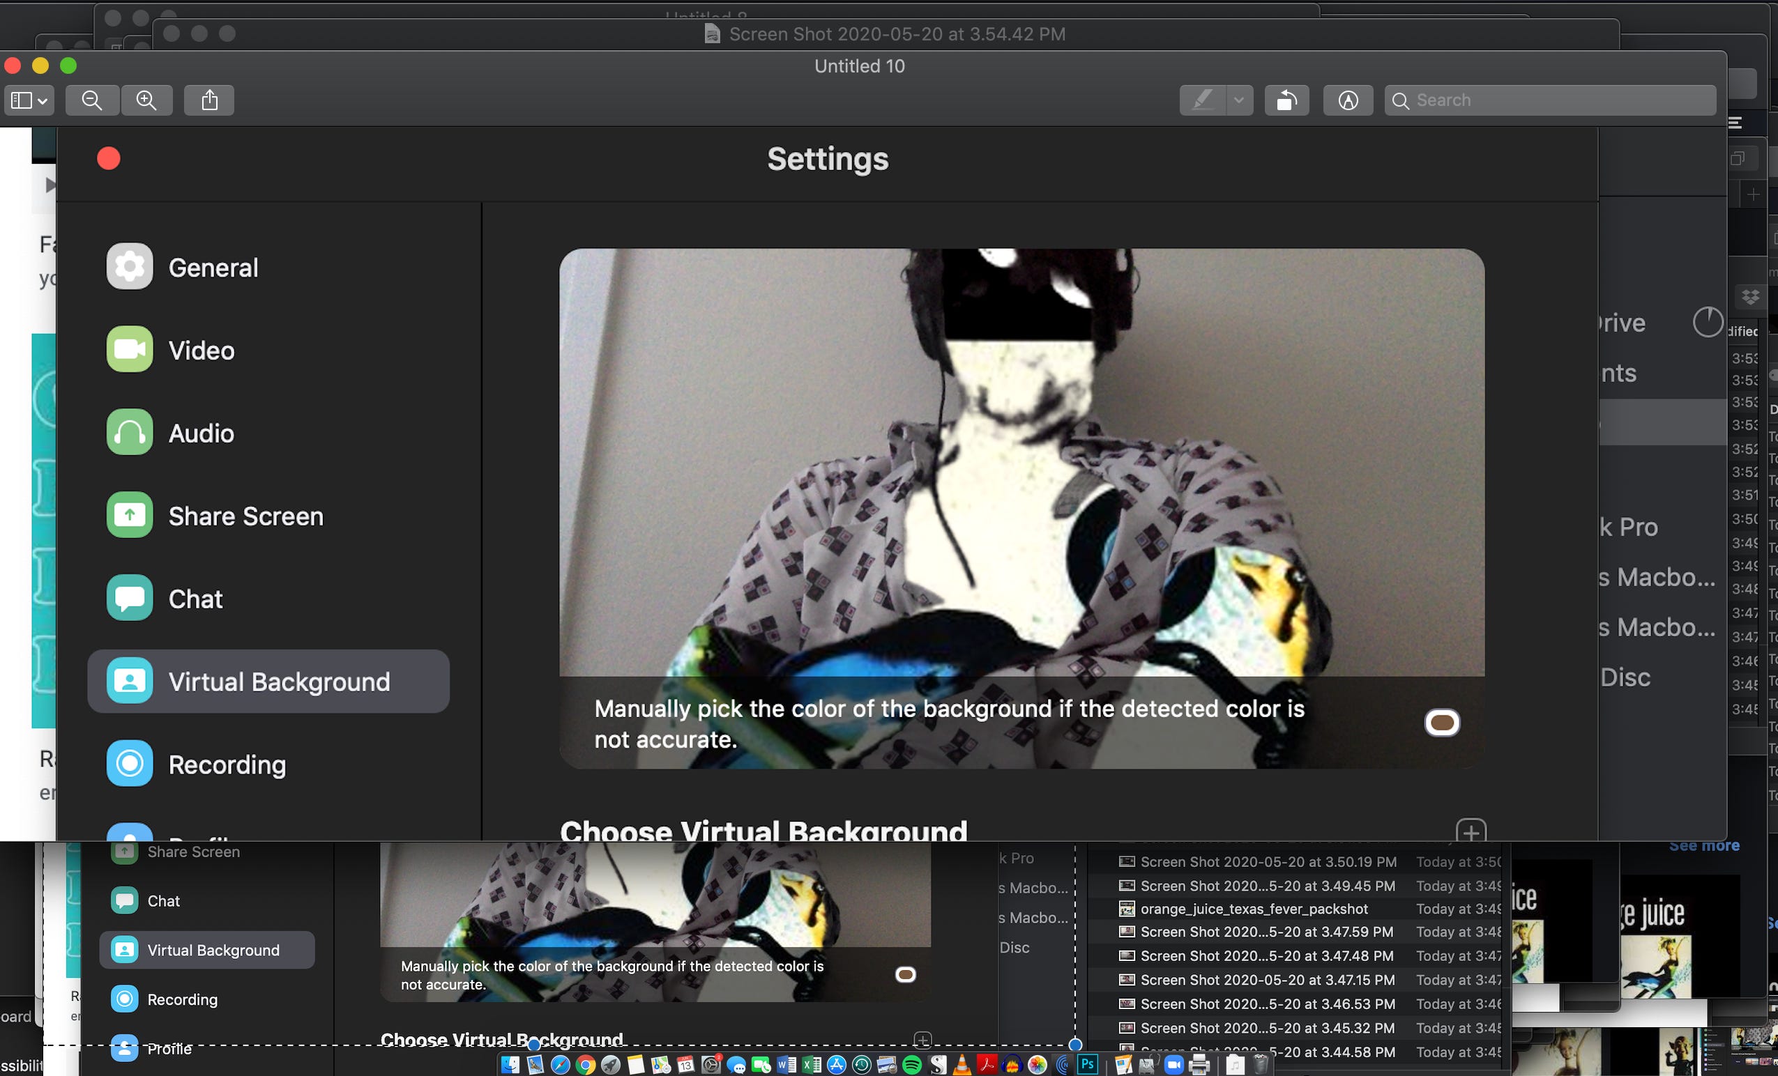Select orange_juice_texas_fever_packshot file in list
The width and height of the screenshot is (1778, 1076).
(1254, 909)
